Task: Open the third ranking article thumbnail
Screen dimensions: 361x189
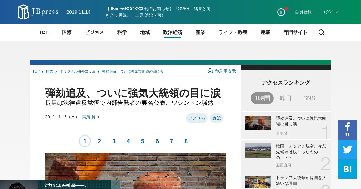Action: pos(258,182)
